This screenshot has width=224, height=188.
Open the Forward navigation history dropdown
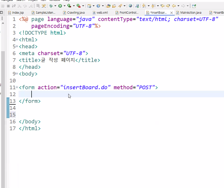click(x=188, y=6)
